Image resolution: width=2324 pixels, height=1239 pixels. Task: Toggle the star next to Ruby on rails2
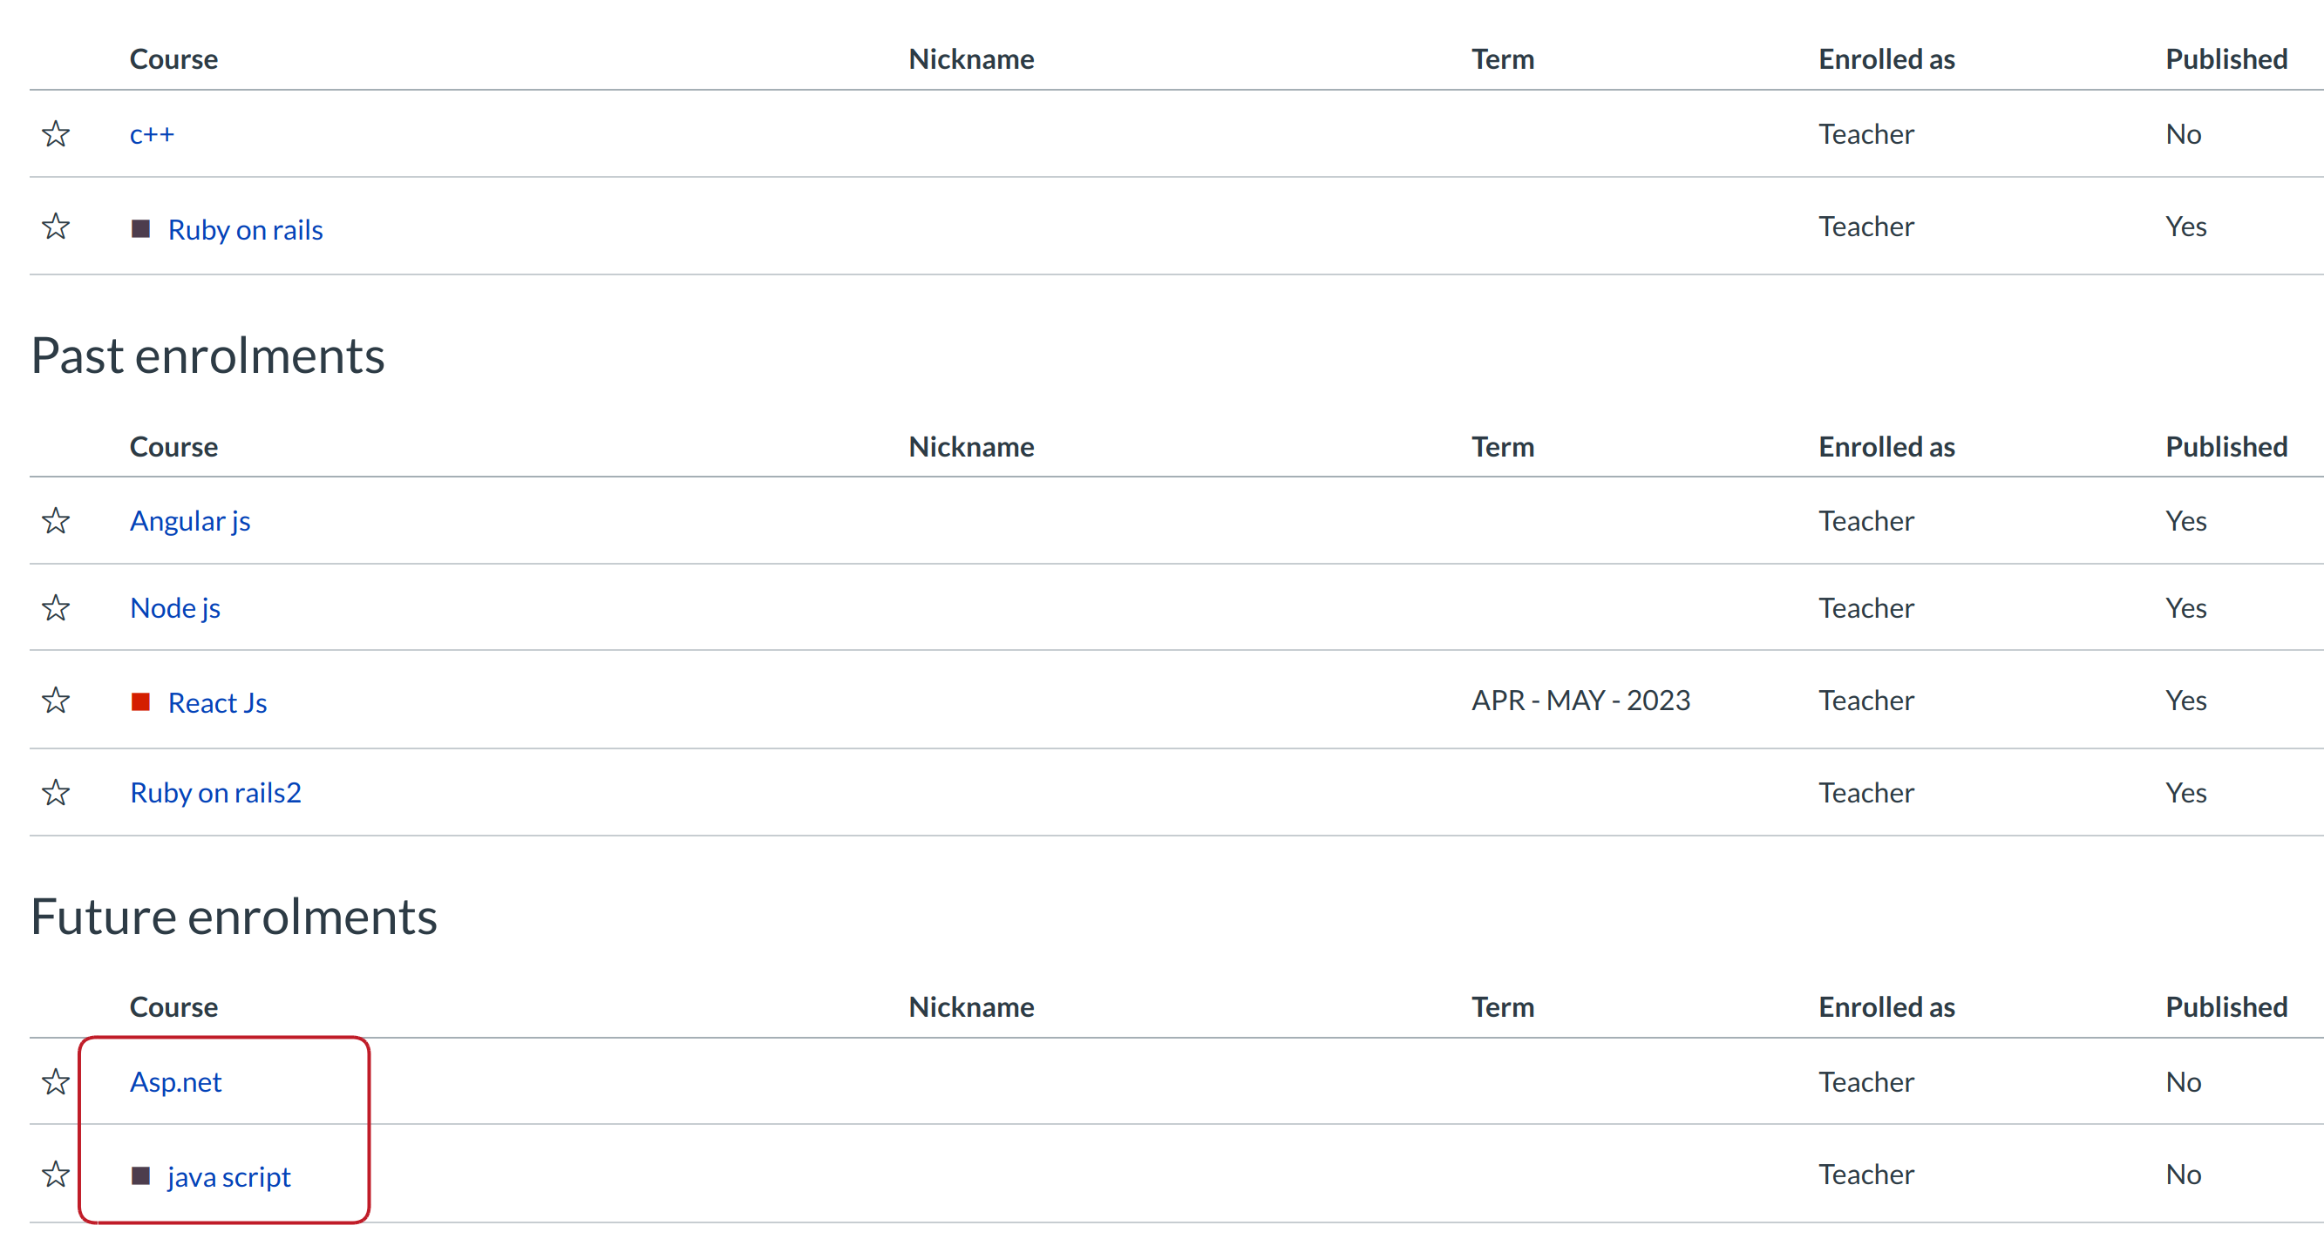tap(56, 793)
